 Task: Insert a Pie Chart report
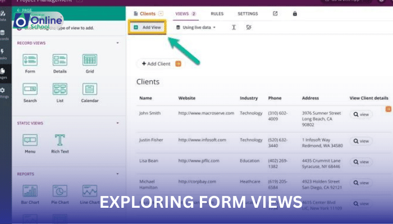click(60, 191)
